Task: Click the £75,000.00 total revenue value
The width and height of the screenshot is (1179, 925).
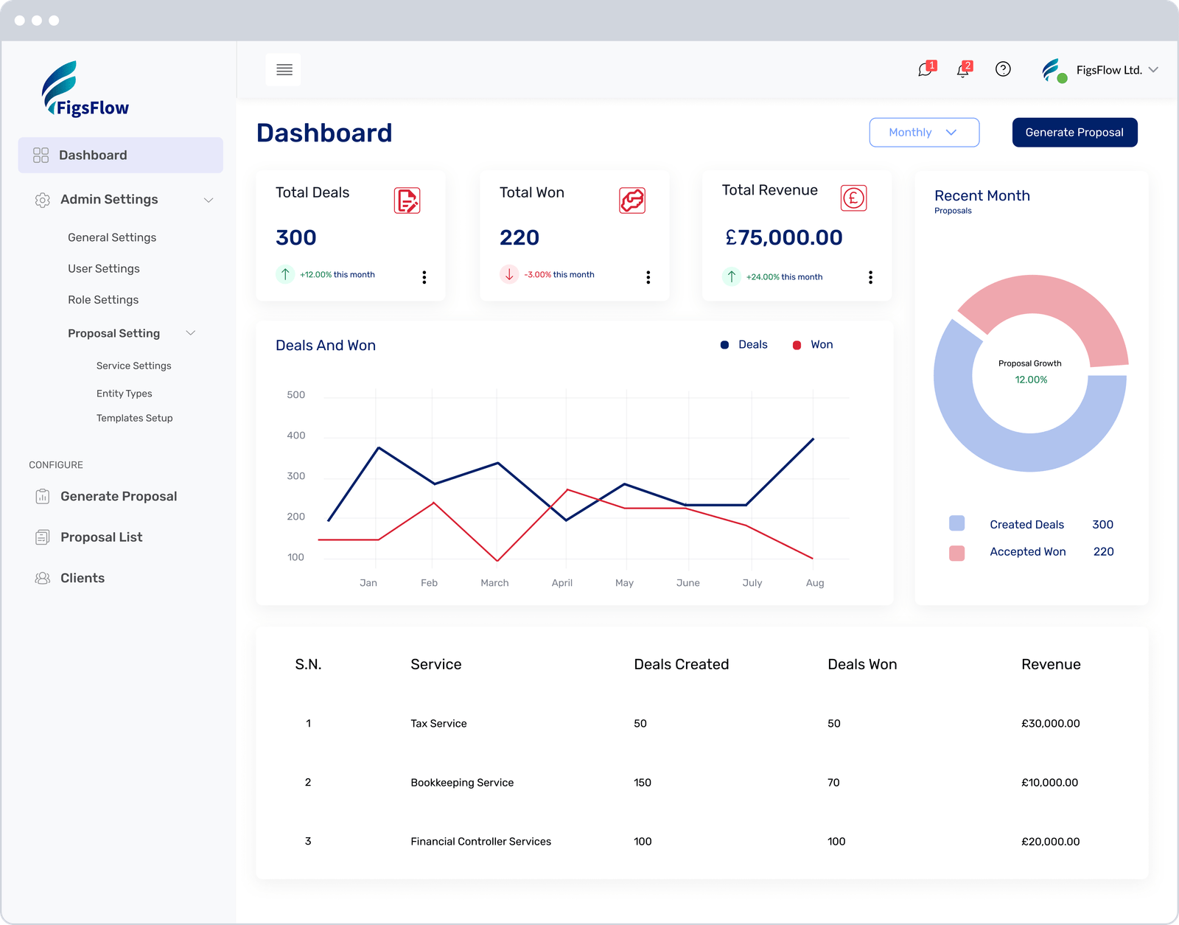Action: [x=784, y=237]
